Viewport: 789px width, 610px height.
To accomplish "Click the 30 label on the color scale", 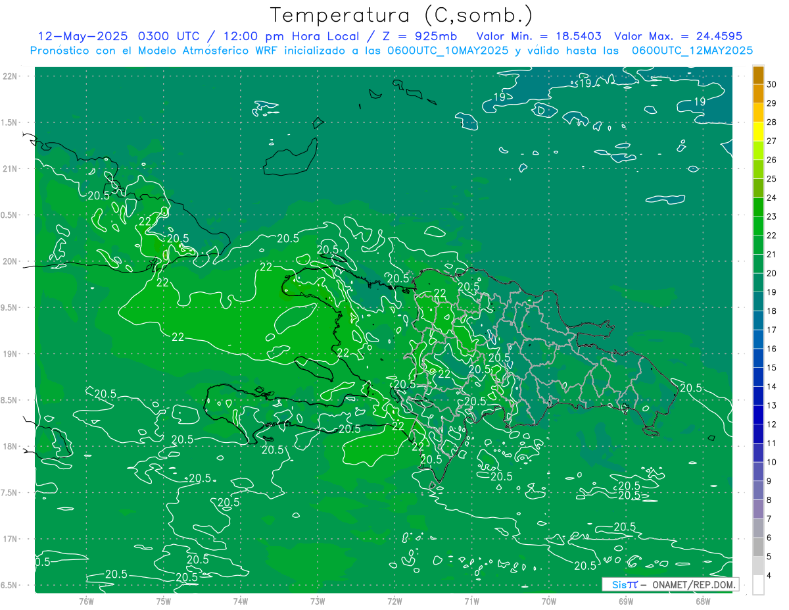I will 772,84.
